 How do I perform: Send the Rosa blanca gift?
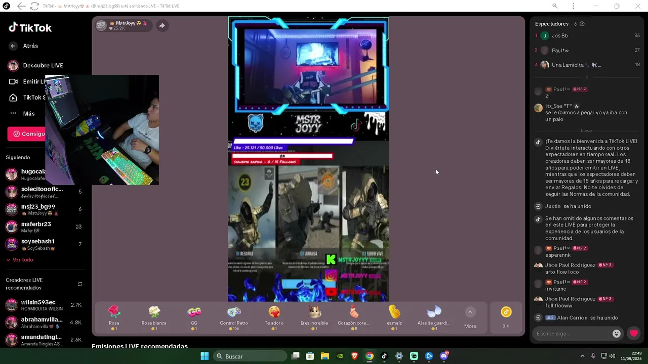(154, 318)
